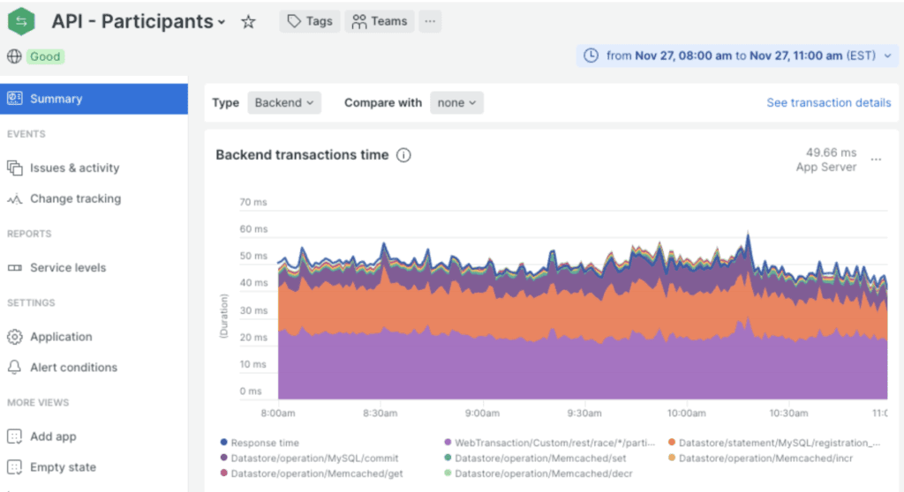Open the Teams button

coord(380,22)
